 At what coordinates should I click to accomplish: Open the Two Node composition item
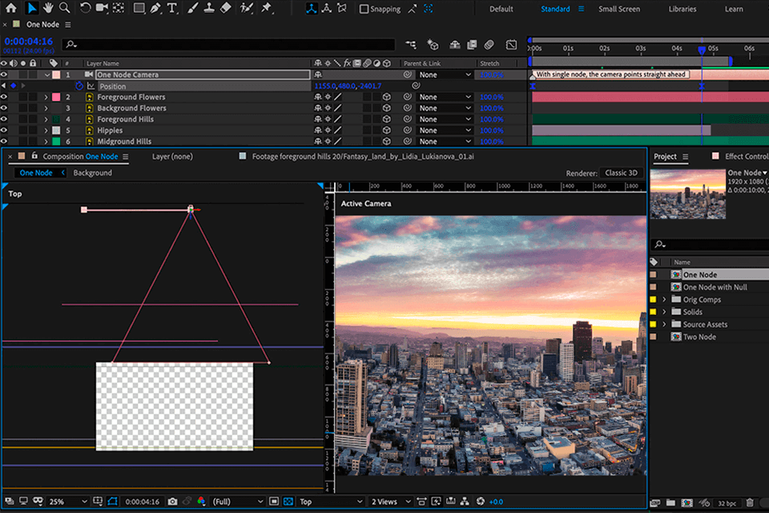tap(699, 337)
